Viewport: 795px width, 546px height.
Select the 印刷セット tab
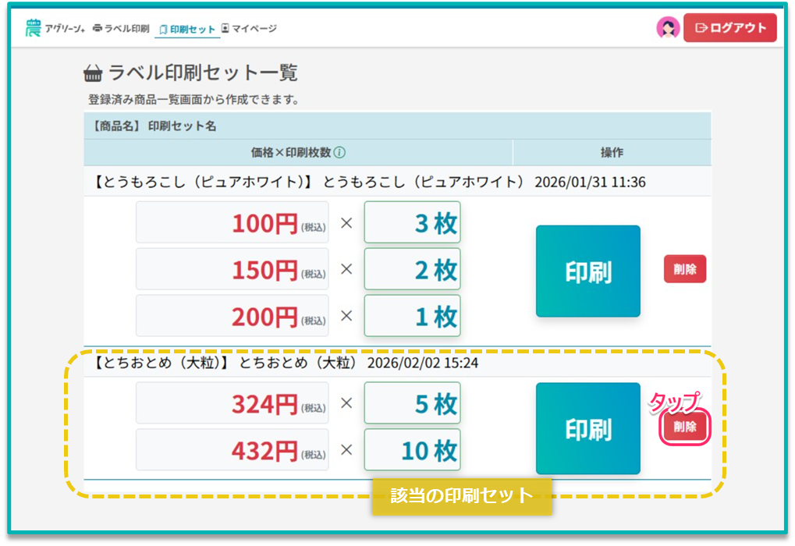187,29
